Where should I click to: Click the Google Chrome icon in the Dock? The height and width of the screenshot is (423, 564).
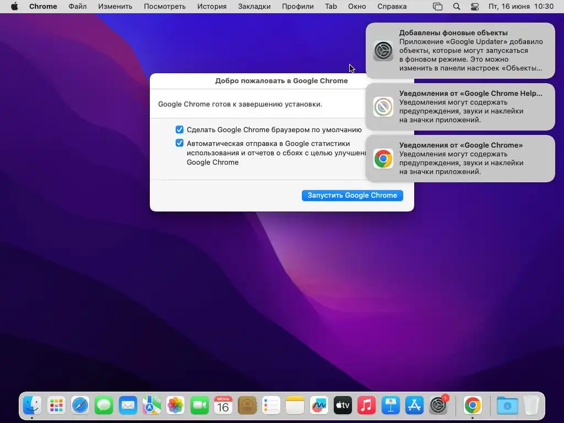coord(473,406)
